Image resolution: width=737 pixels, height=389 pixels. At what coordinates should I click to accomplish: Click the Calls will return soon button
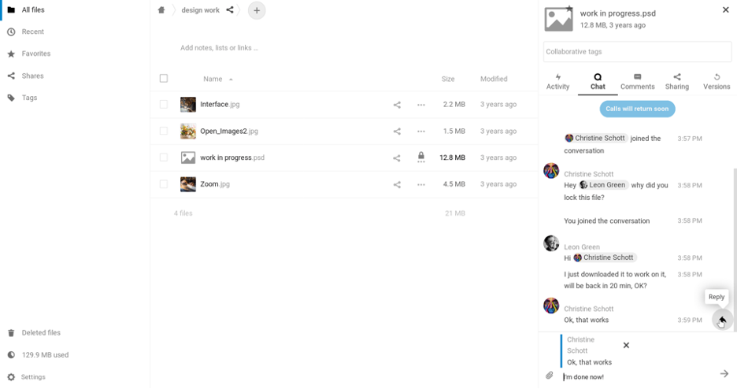[x=637, y=109]
